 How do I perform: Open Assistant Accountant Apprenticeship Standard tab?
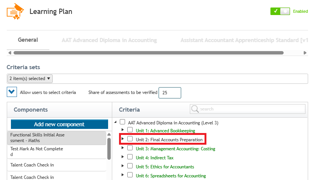coord(244,40)
